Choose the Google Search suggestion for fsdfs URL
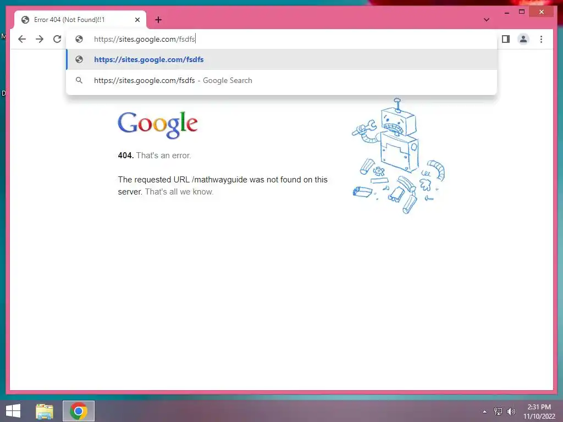Image resolution: width=563 pixels, height=422 pixels. [x=282, y=80]
